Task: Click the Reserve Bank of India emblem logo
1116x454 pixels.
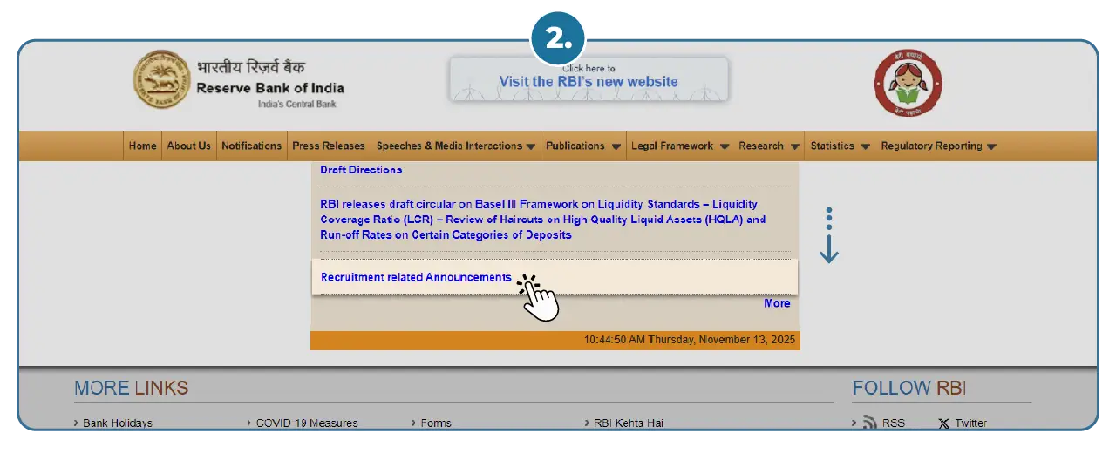Action: (161, 79)
